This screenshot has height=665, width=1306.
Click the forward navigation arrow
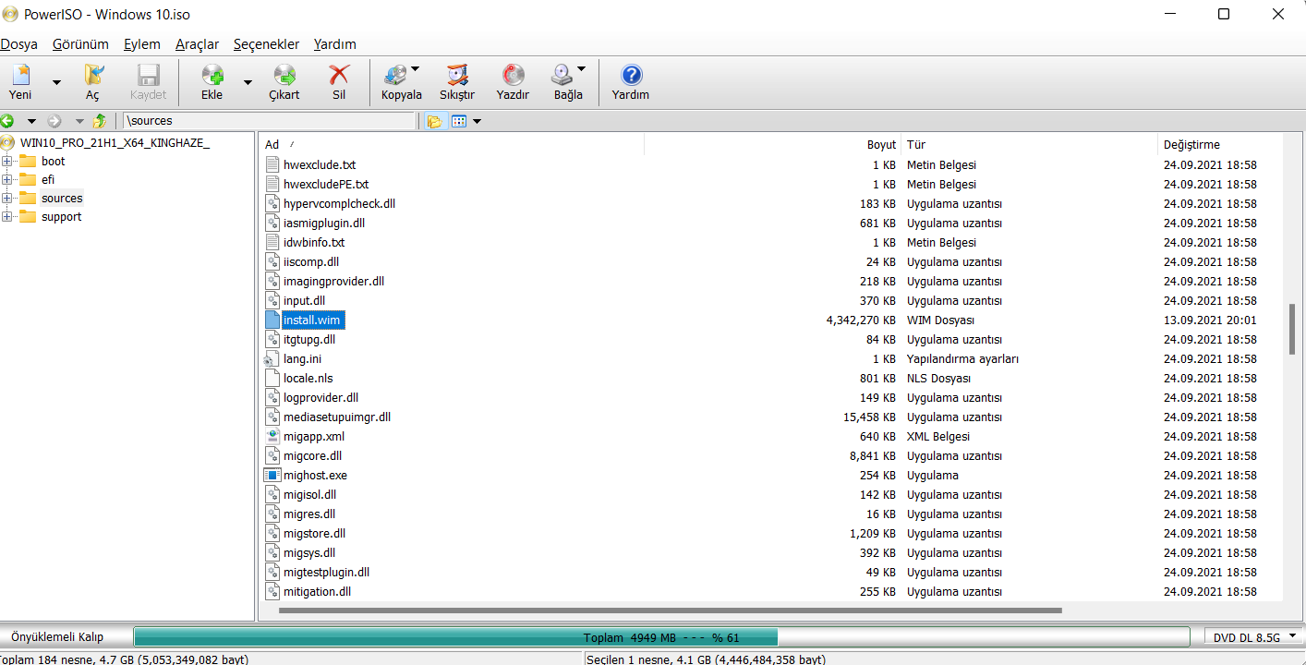pos(54,121)
